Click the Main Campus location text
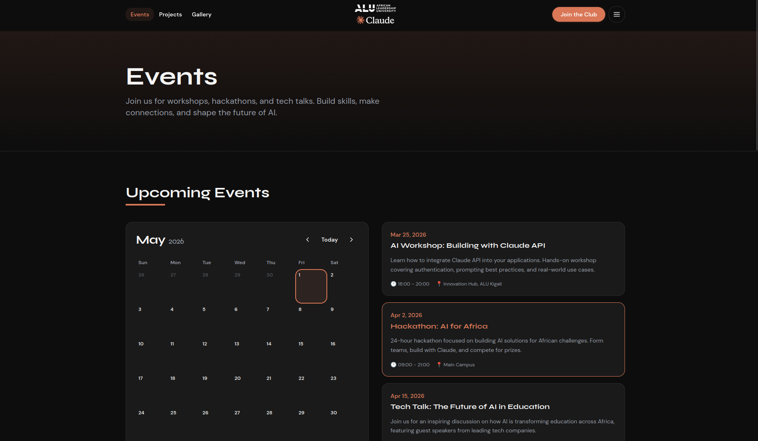The height and width of the screenshot is (441, 758). pyautogui.click(x=459, y=365)
